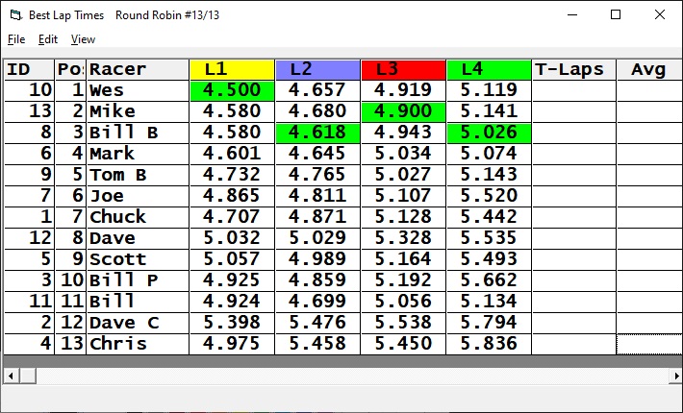Click the blue L2 lane header
Screen dimensions: 683x413
pos(317,69)
